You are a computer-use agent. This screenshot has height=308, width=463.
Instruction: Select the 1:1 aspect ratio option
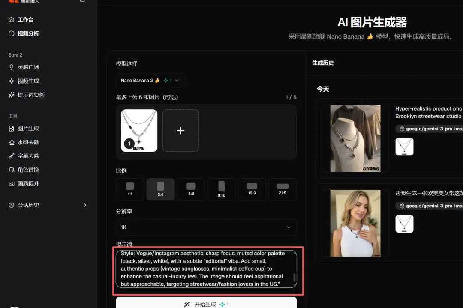point(130,189)
